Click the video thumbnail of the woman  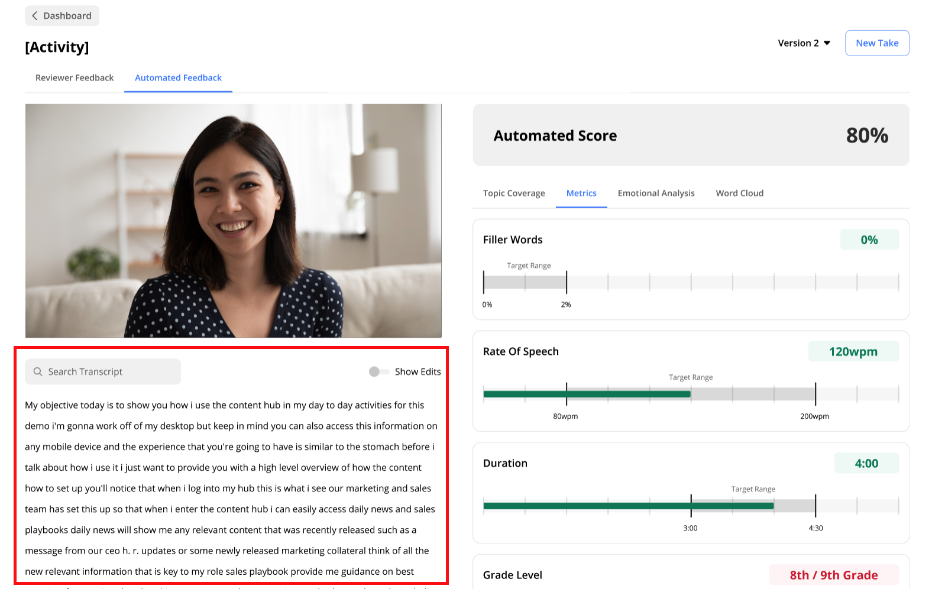(x=234, y=221)
